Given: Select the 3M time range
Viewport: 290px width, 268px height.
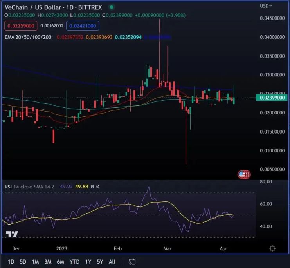Looking at the screenshot, I should pos(48,262).
